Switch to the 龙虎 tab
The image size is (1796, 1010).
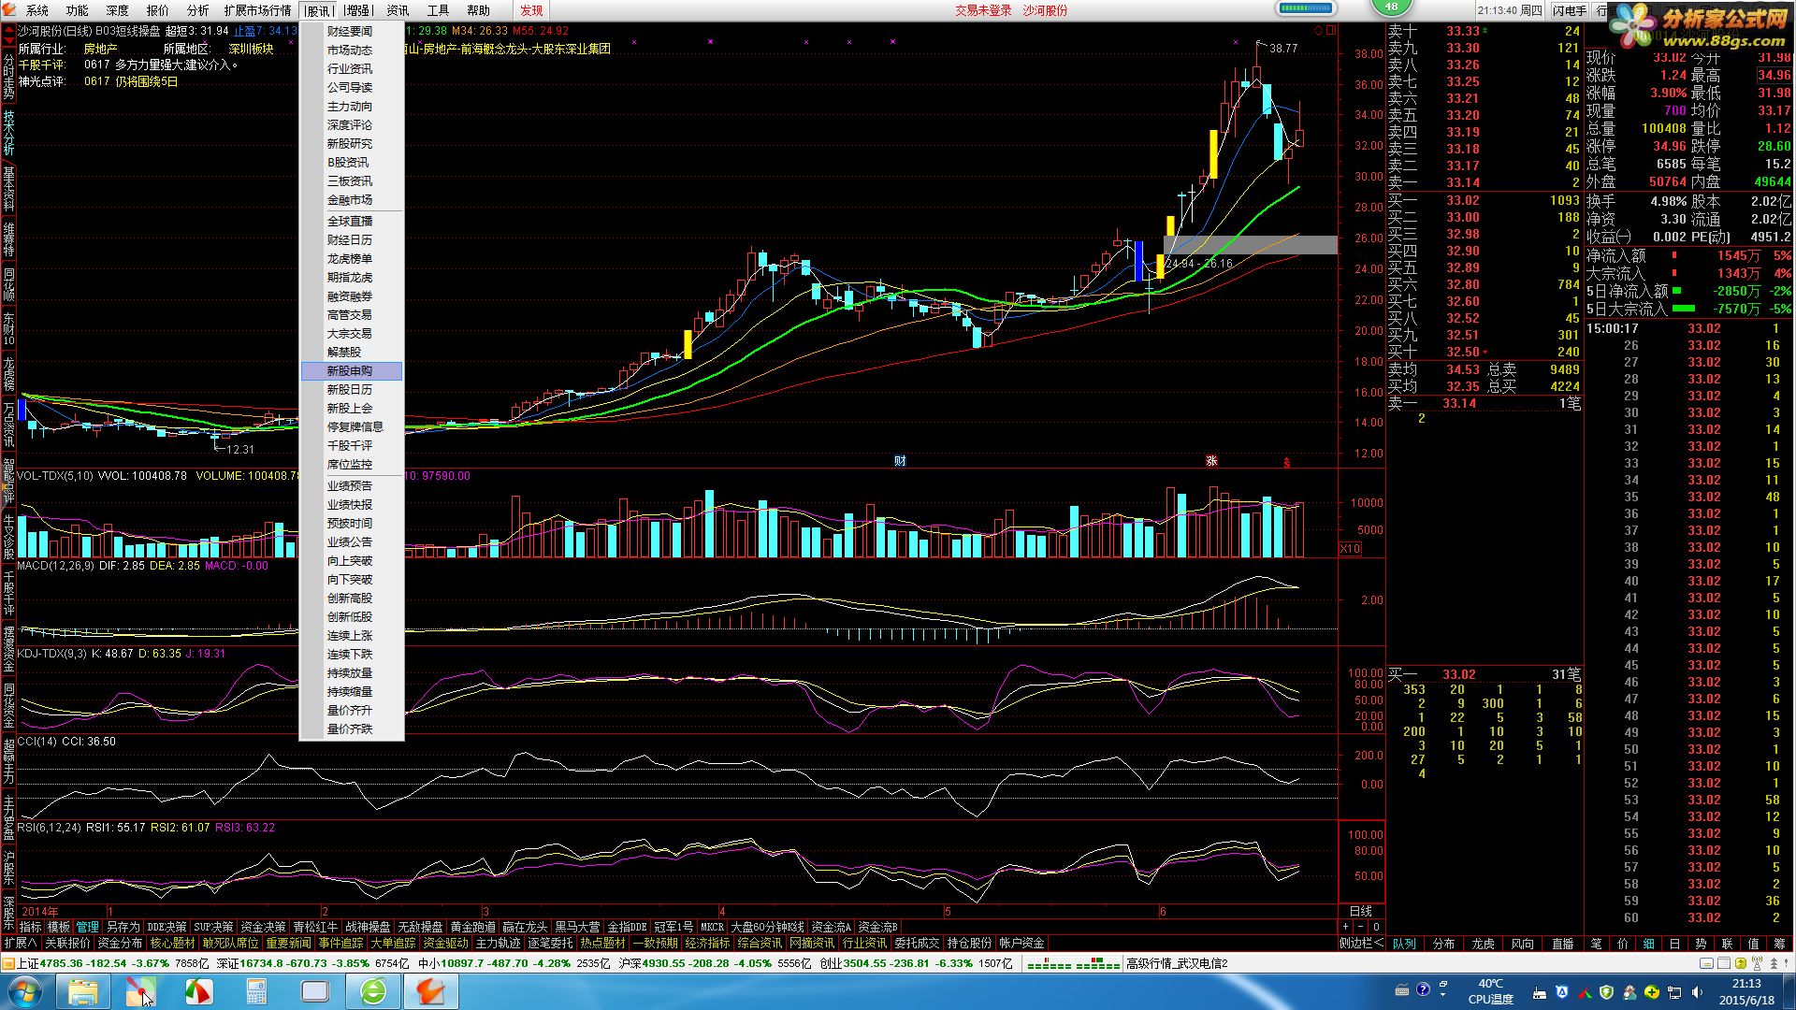(1484, 944)
